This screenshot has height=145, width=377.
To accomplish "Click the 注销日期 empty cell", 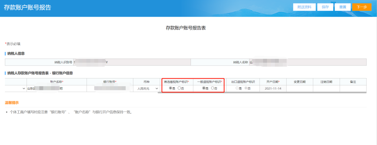I will (326, 89).
